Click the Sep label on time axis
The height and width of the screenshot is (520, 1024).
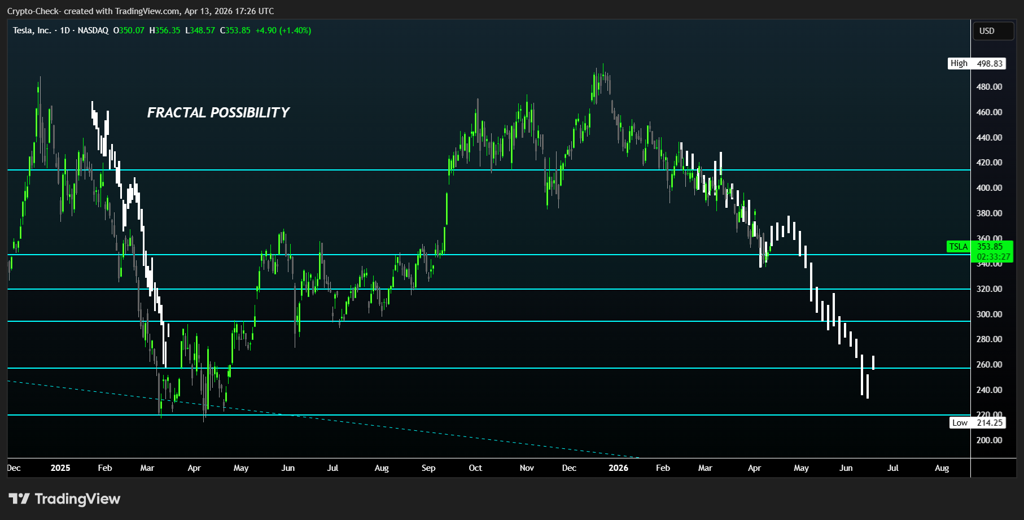428,468
